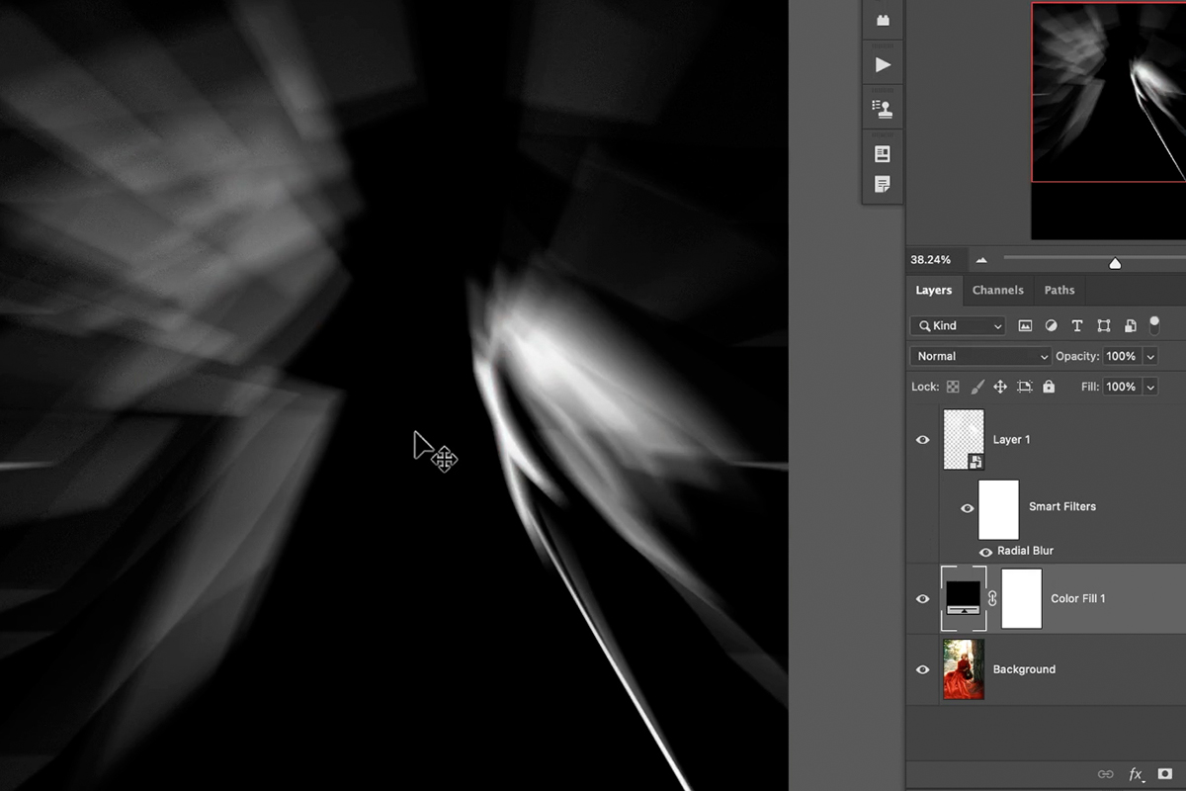
Task: Open the Kind filter dropdown
Action: (957, 325)
